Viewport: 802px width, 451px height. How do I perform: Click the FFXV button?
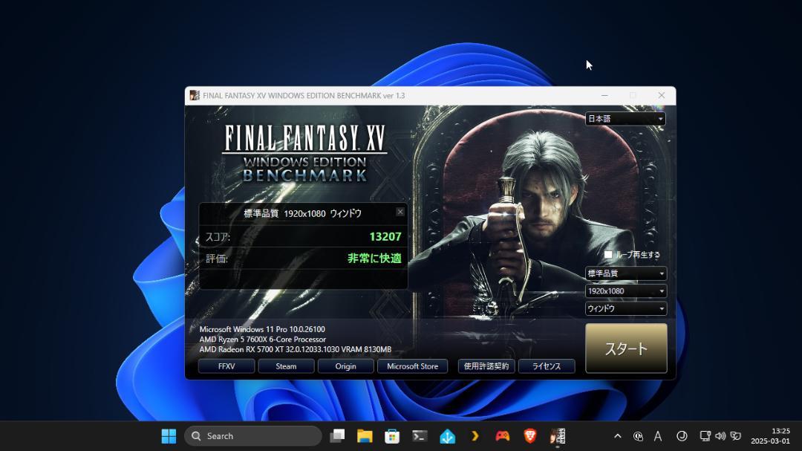pyautogui.click(x=226, y=366)
